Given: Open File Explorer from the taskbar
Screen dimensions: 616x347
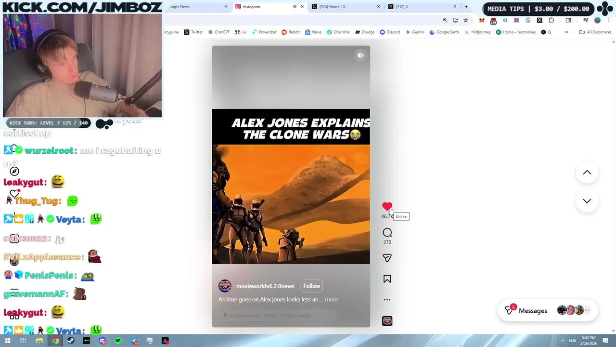Looking at the screenshot, I should click(39, 341).
